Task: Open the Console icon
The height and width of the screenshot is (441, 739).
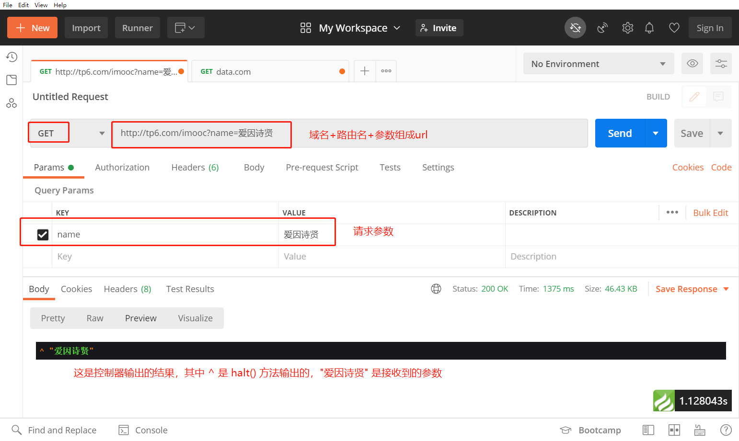Action: click(124, 430)
